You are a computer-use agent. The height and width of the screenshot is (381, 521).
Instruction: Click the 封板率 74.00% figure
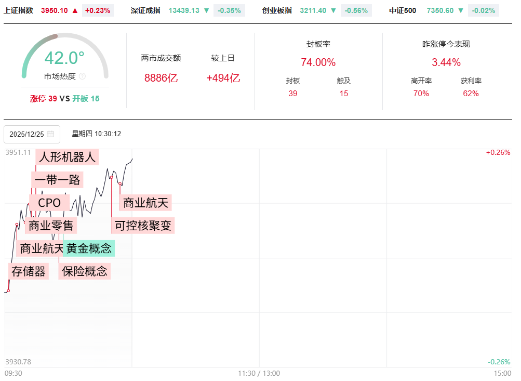318,62
